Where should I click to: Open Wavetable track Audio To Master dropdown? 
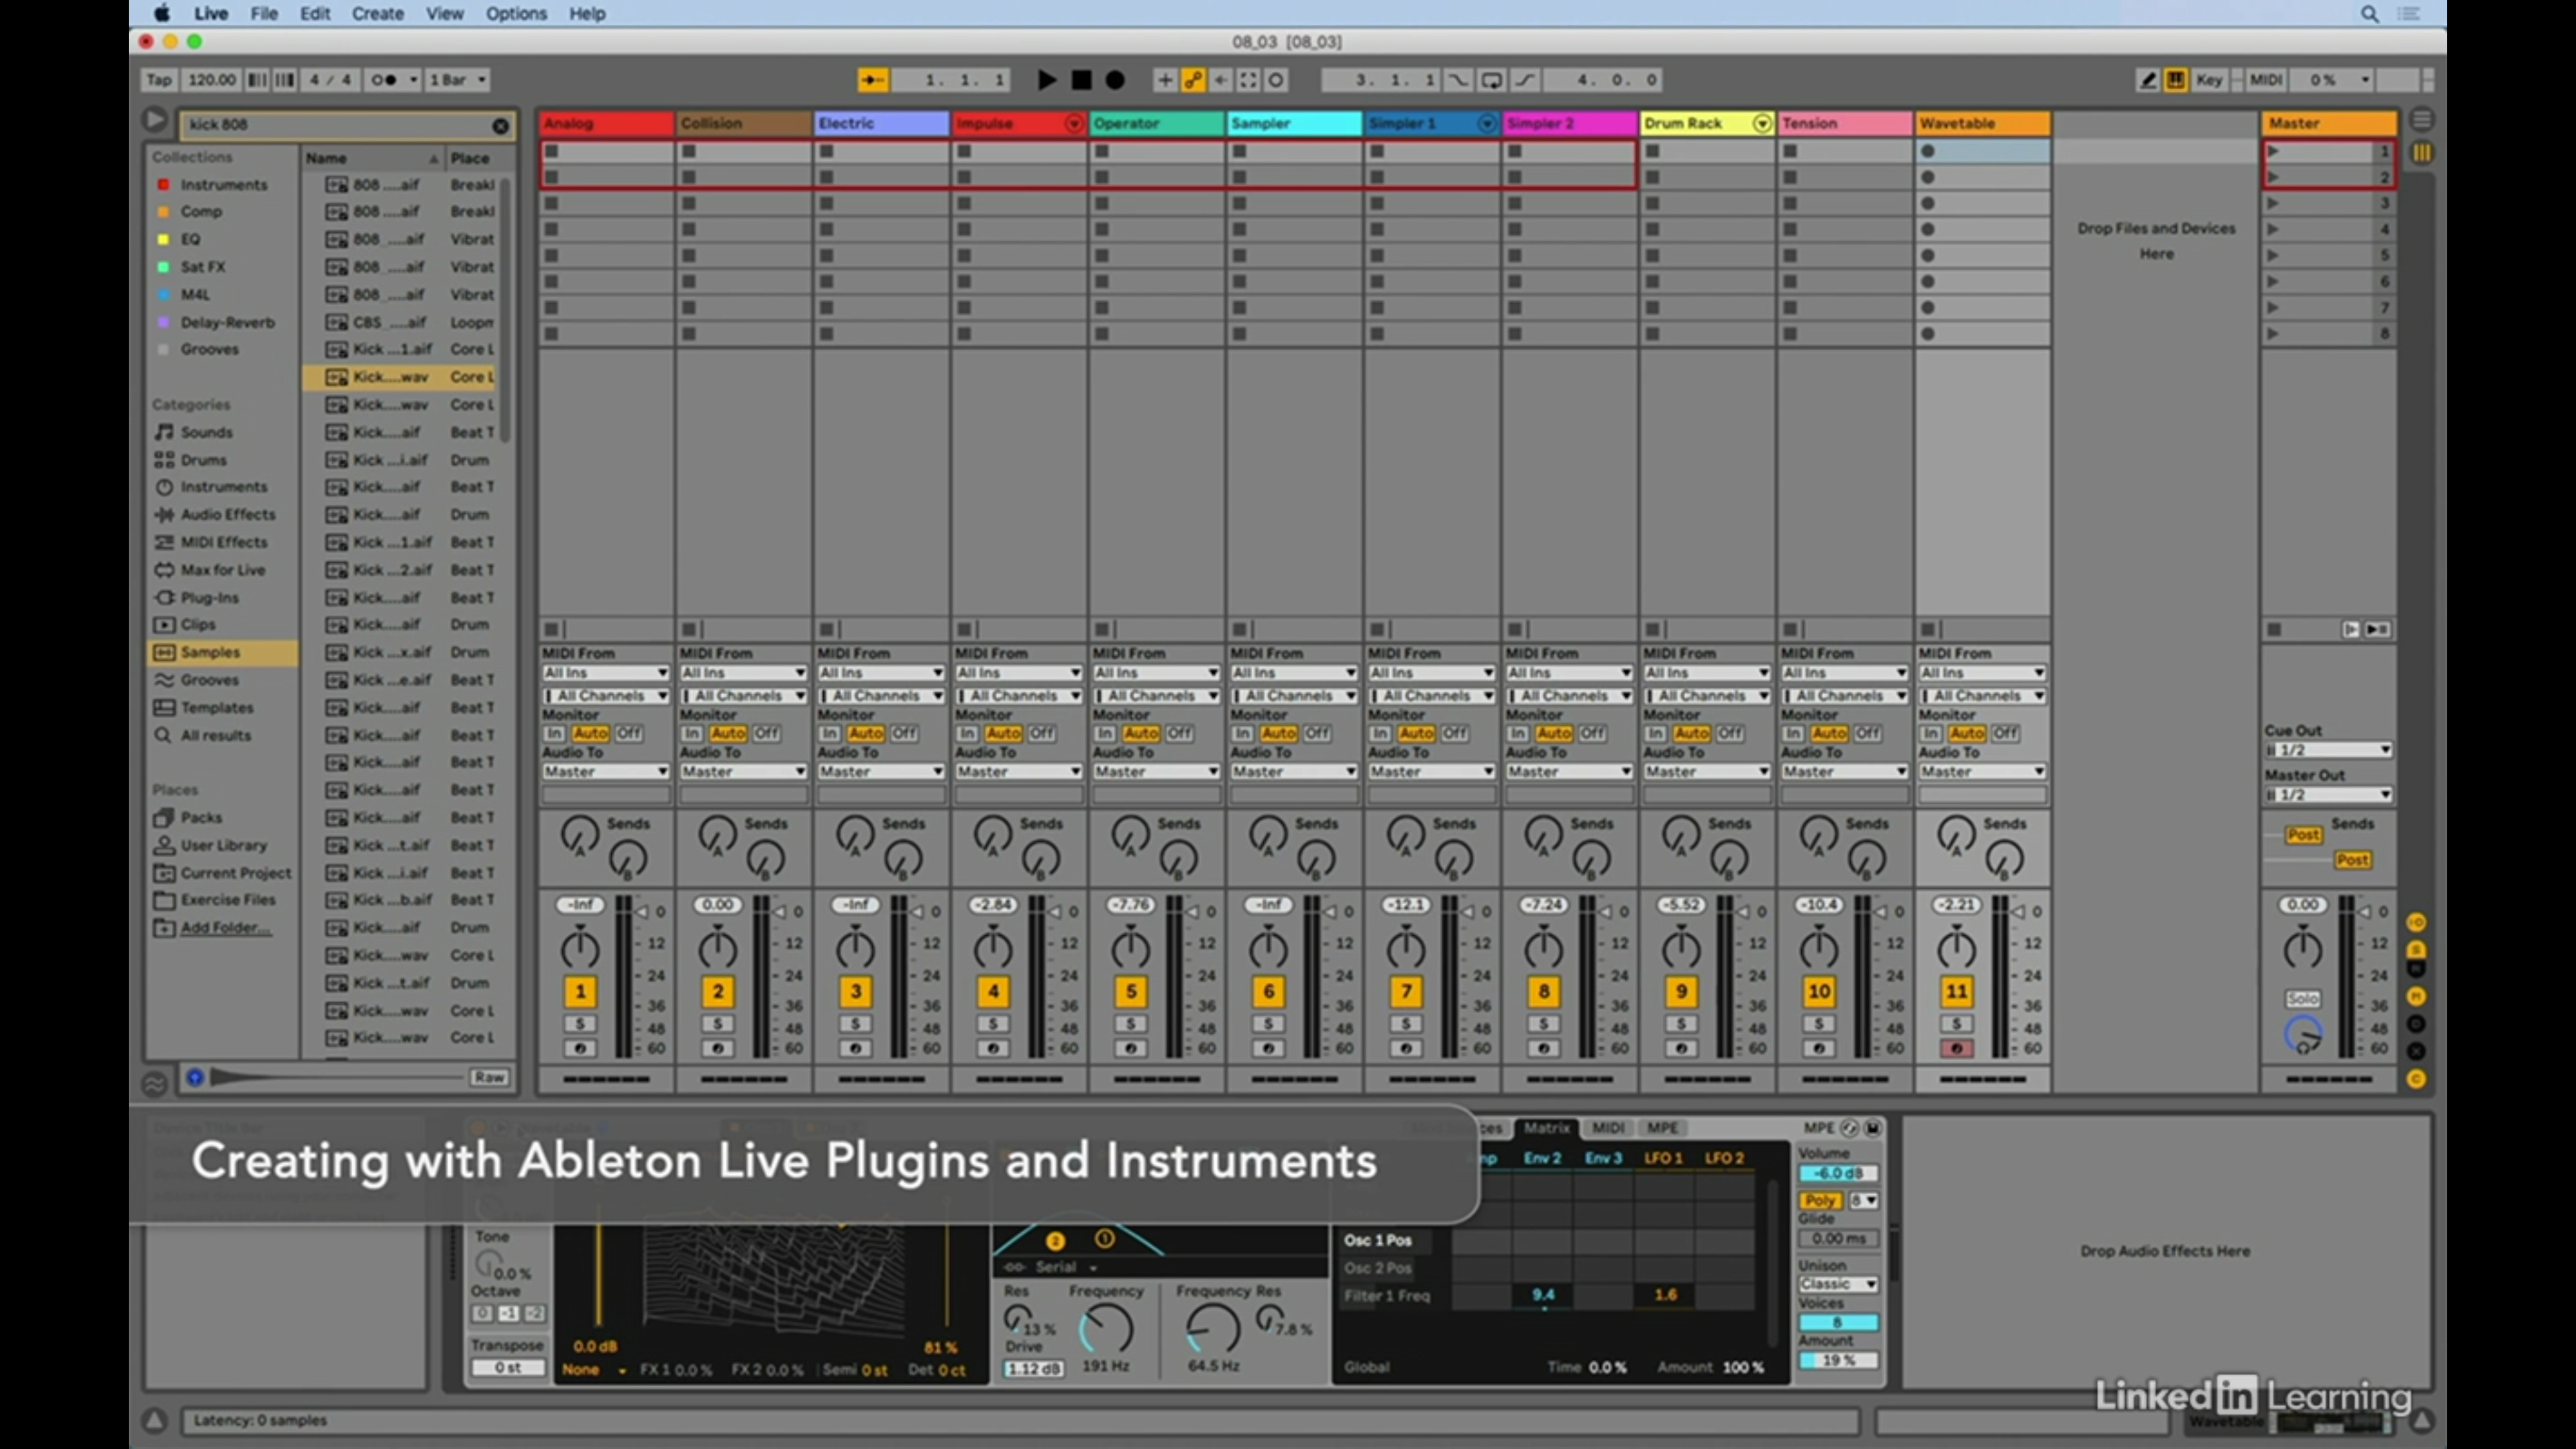pyautogui.click(x=1982, y=772)
